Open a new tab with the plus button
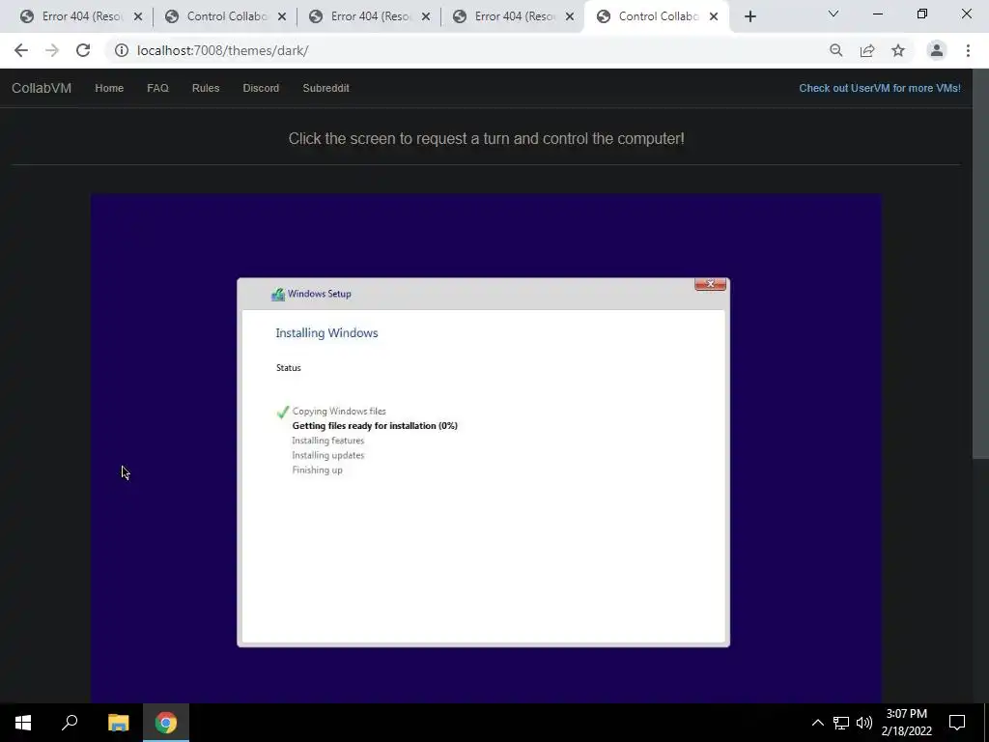Screen dimensions: 989x742 click(749, 17)
